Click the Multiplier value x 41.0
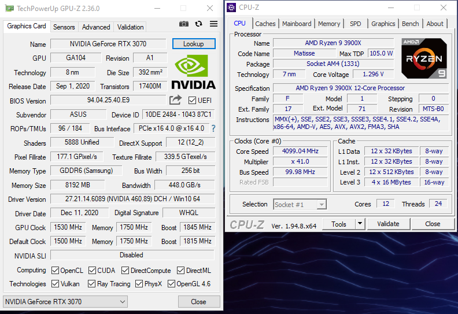This screenshot has height=314, width=458. click(x=300, y=161)
